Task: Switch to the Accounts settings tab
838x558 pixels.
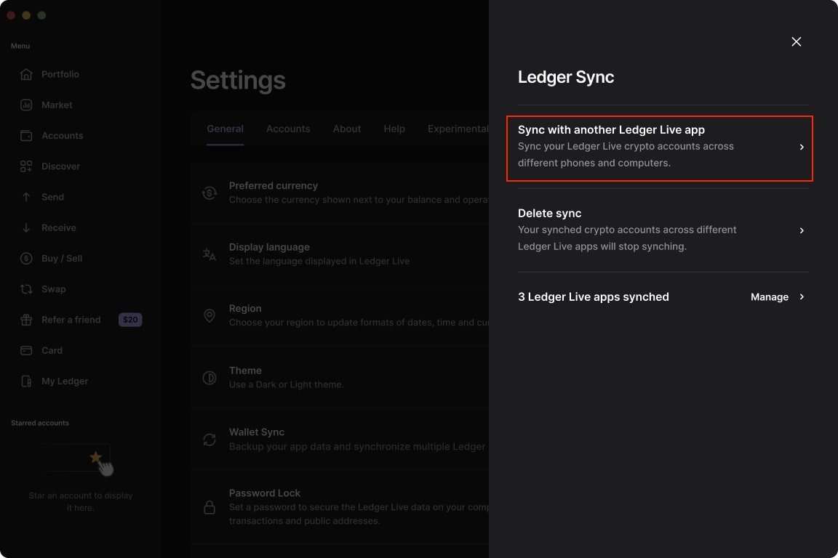Action: 288,129
